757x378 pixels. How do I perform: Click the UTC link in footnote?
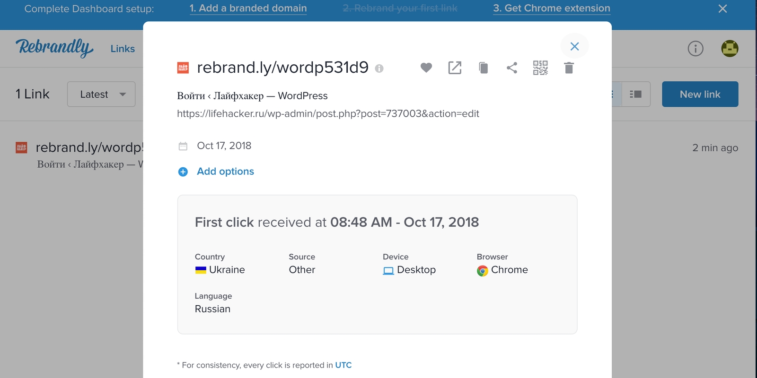[343, 365]
